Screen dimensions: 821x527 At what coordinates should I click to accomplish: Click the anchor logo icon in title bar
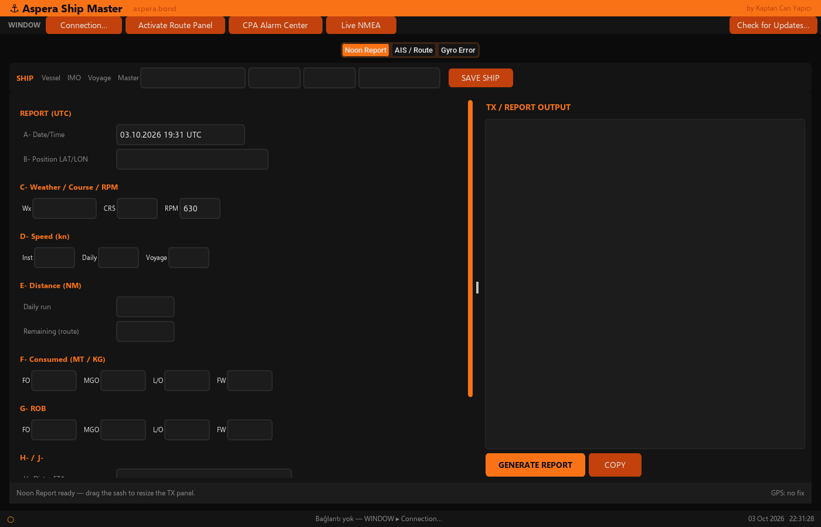coord(15,9)
